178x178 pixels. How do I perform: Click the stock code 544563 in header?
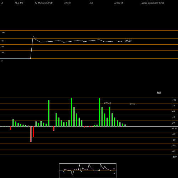119,3
